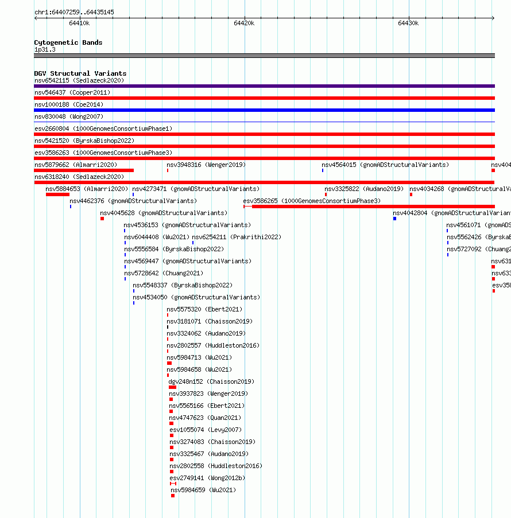
Task: Click nsv3324062 (Audano2019) label
Action: click(x=206, y=334)
